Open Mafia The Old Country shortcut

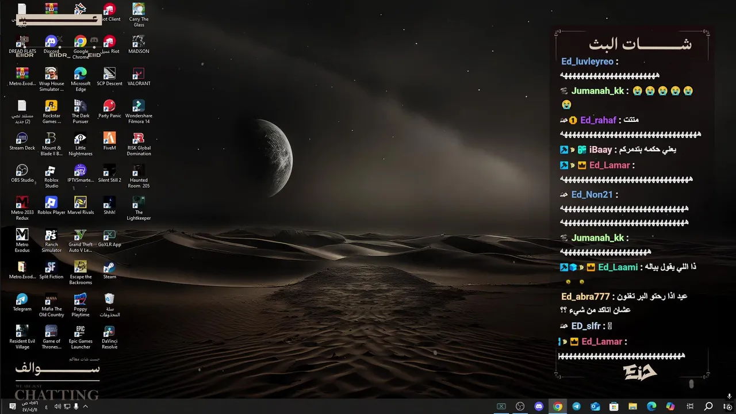[51, 305]
